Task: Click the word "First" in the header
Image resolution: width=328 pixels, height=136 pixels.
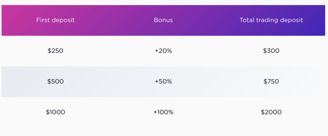Action: coord(43,20)
